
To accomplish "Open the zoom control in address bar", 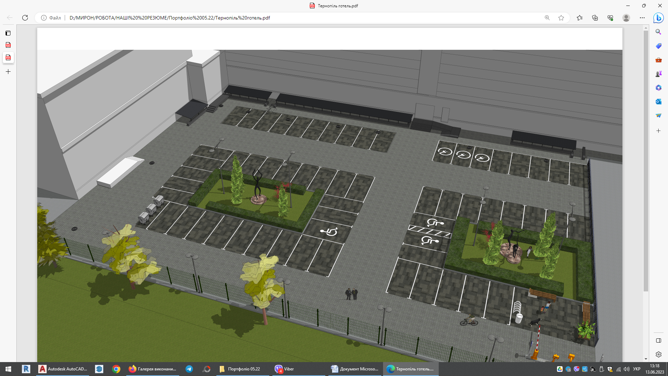I will pyautogui.click(x=547, y=18).
